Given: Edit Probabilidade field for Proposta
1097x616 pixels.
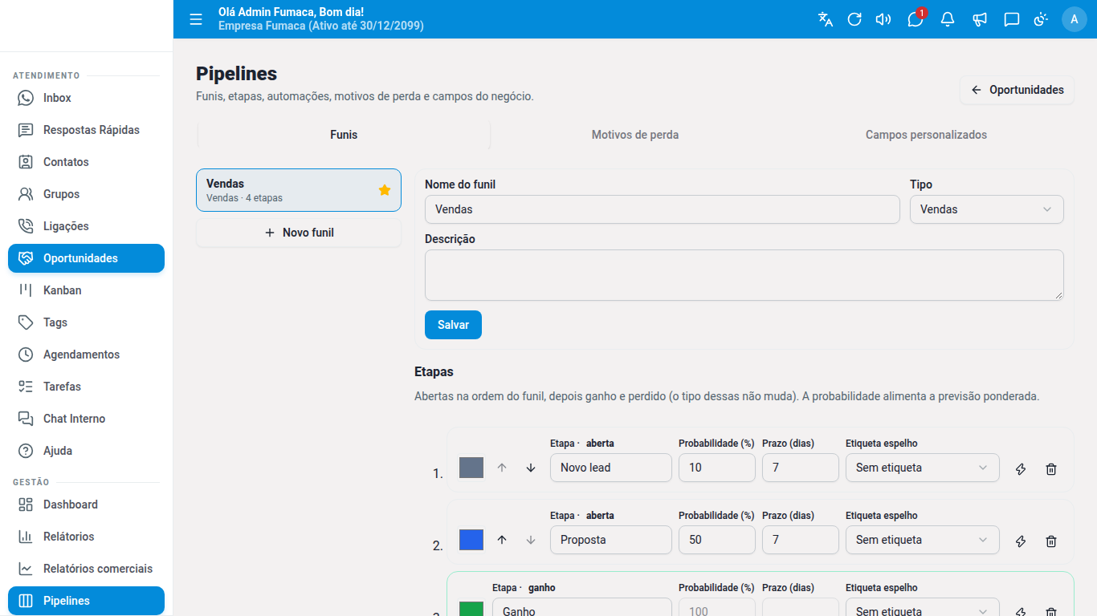Looking at the screenshot, I should coord(716,540).
